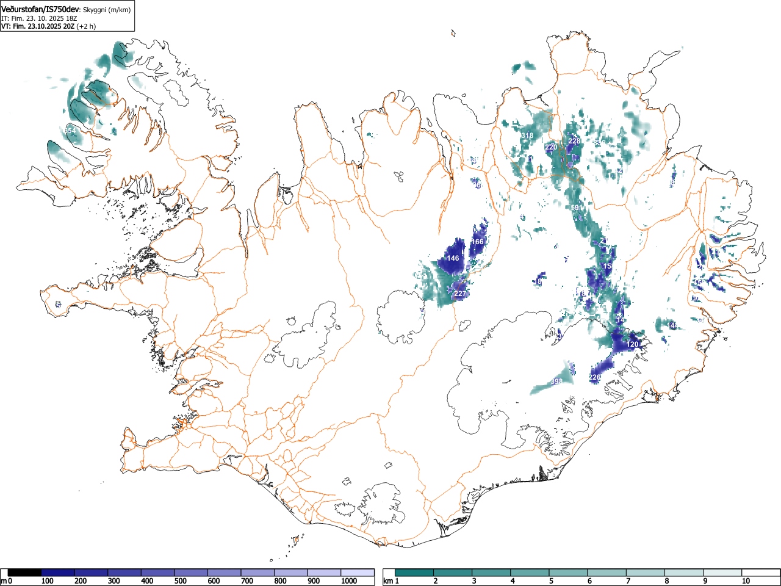This screenshot has width=781, height=586.
Task: Select the 900–1000 m pale lavender swatch
Action: point(325,573)
